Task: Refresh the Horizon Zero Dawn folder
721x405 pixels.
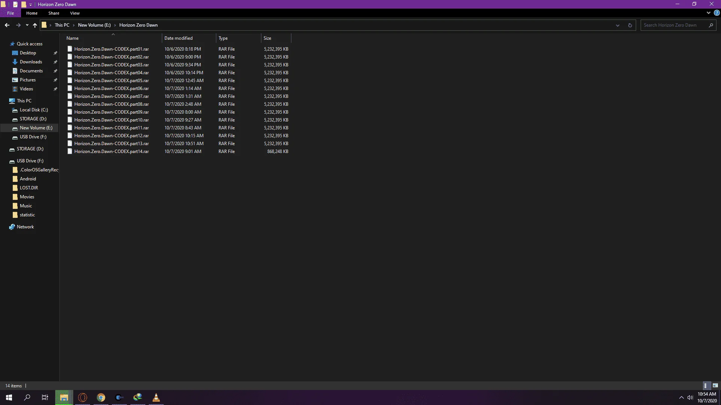Action: (630, 25)
